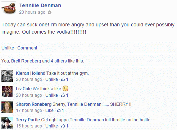Click the kiss emoji in Liv Cole's comment
177x130 pixels.
(65, 88)
